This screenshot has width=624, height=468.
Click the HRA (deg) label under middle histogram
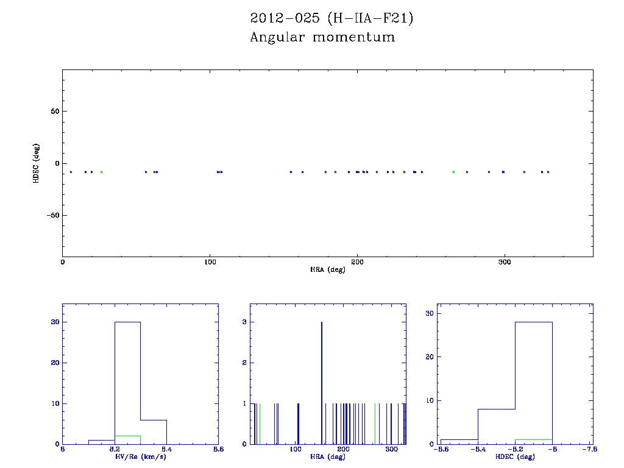coord(327,456)
